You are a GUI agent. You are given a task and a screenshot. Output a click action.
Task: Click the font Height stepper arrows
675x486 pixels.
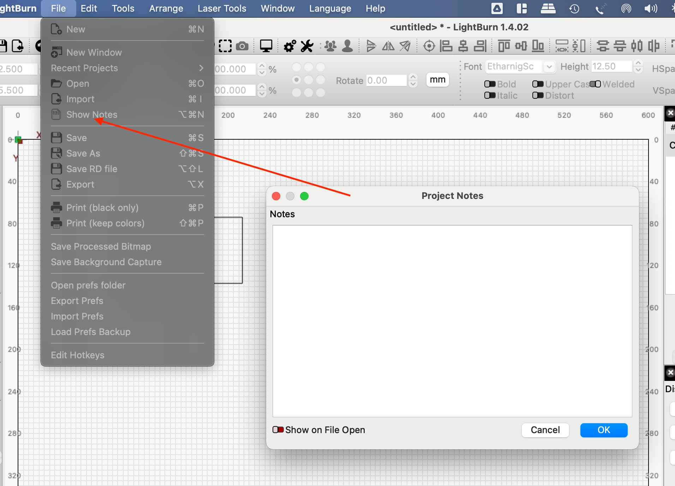(x=638, y=66)
